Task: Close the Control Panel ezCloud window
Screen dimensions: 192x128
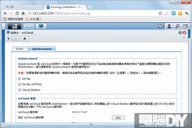Action: [x=185, y=33]
